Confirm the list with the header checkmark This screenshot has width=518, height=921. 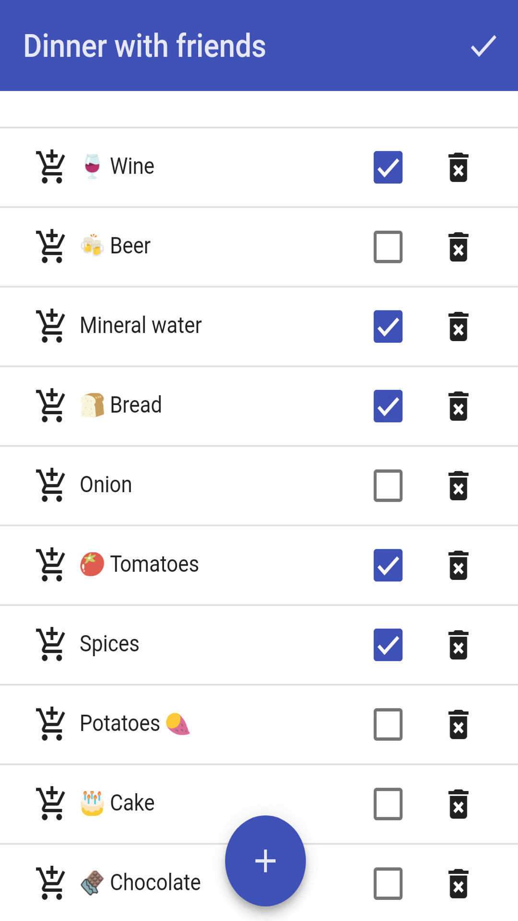(483, 46)
